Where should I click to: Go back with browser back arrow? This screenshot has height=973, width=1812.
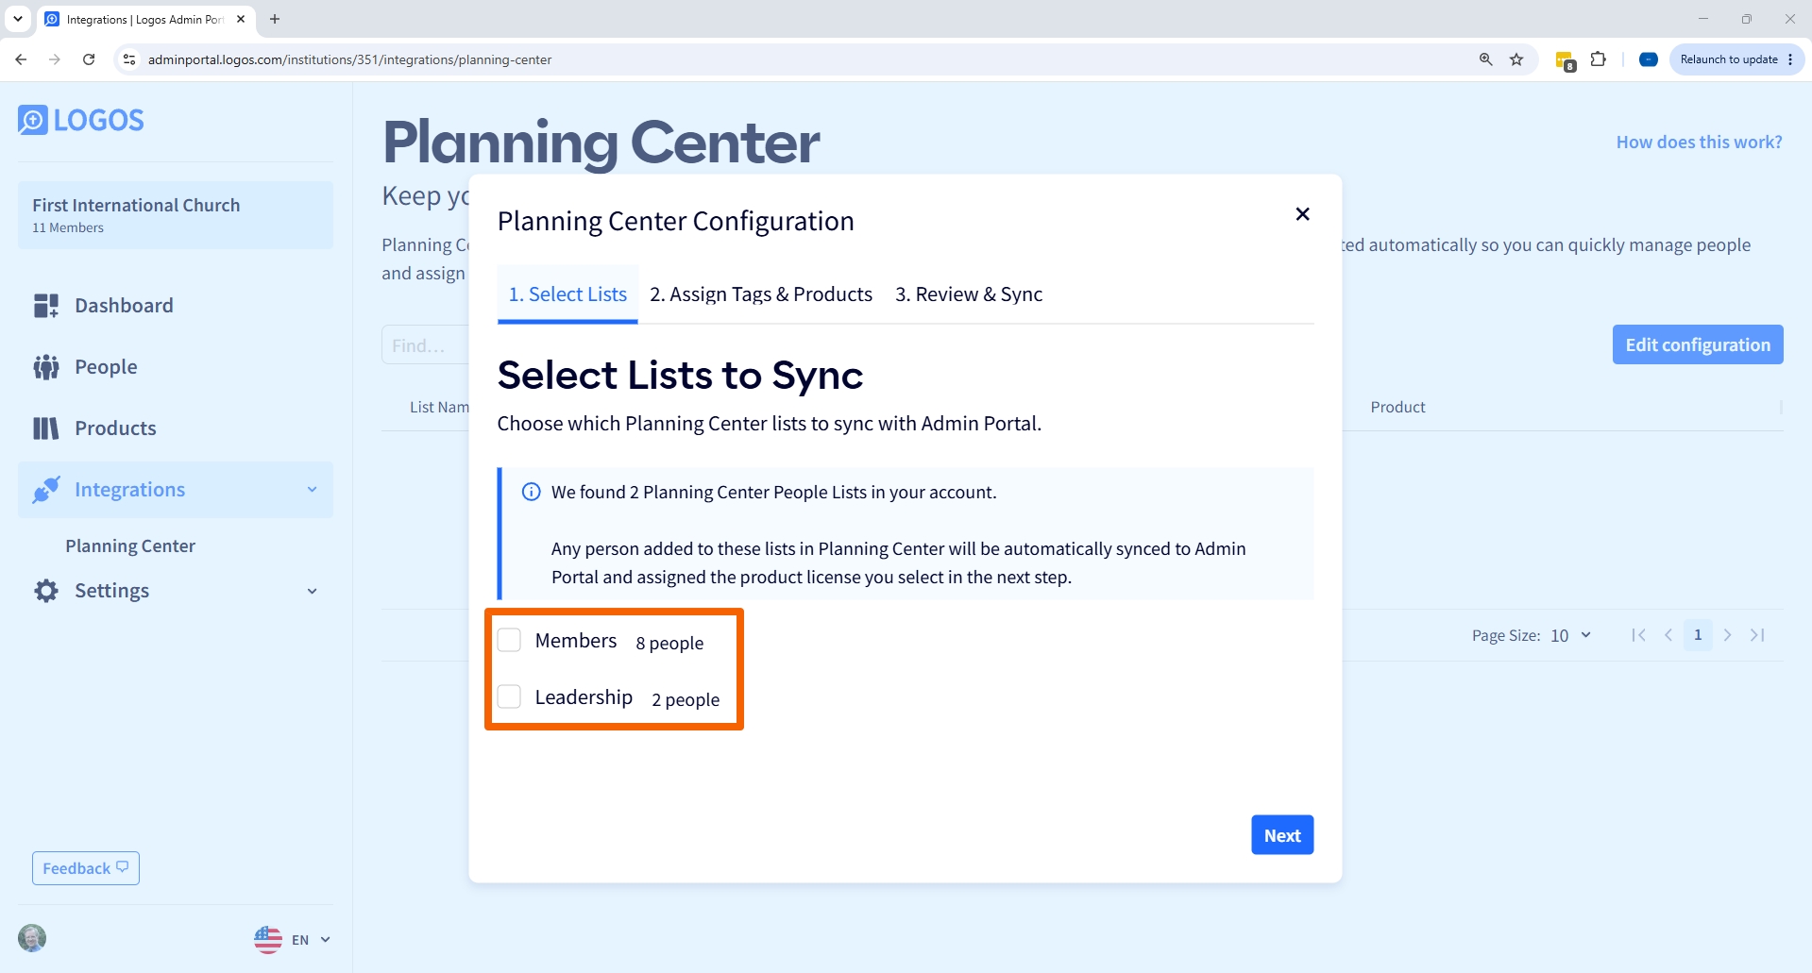pos(21,59)
